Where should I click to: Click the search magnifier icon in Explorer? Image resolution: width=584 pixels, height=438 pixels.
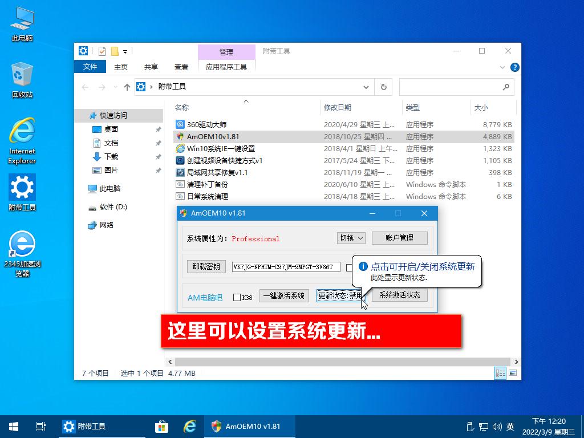tap(506, 87)
